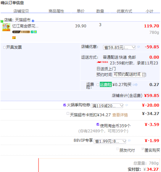Open the 查看详情 link
This screenshot has height=172, width=161.
(120, 115)
